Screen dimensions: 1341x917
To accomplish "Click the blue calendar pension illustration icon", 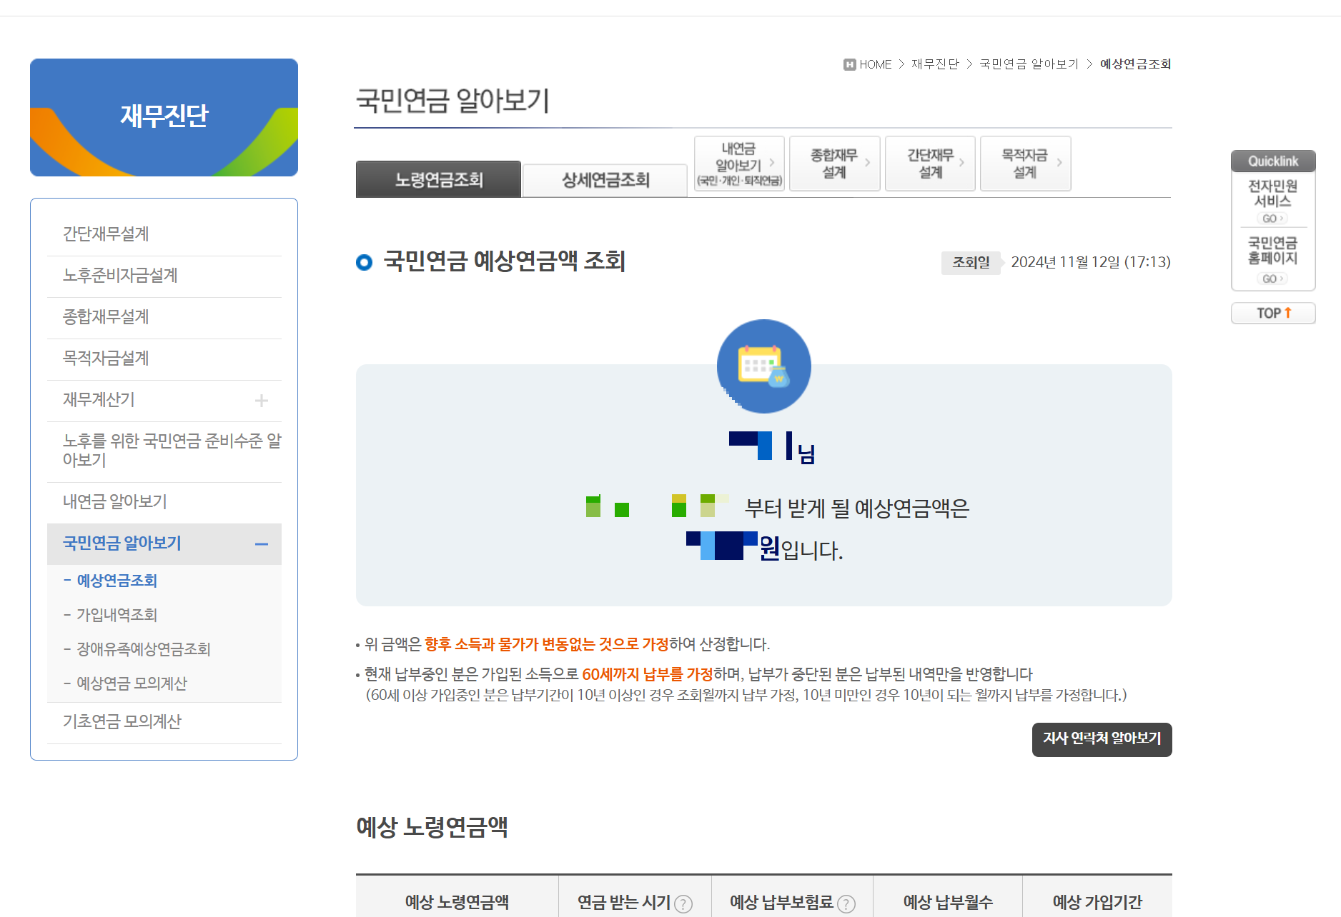I will pyautogui.click(x=763, y=366).
